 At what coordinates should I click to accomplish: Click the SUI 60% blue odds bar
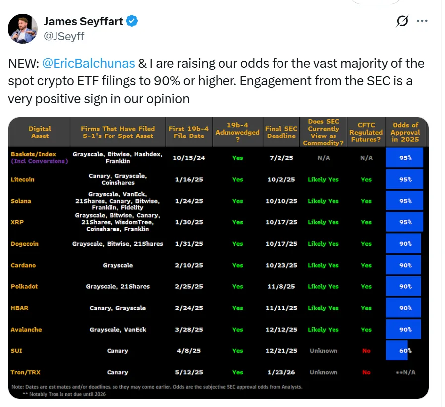[396, 351]
